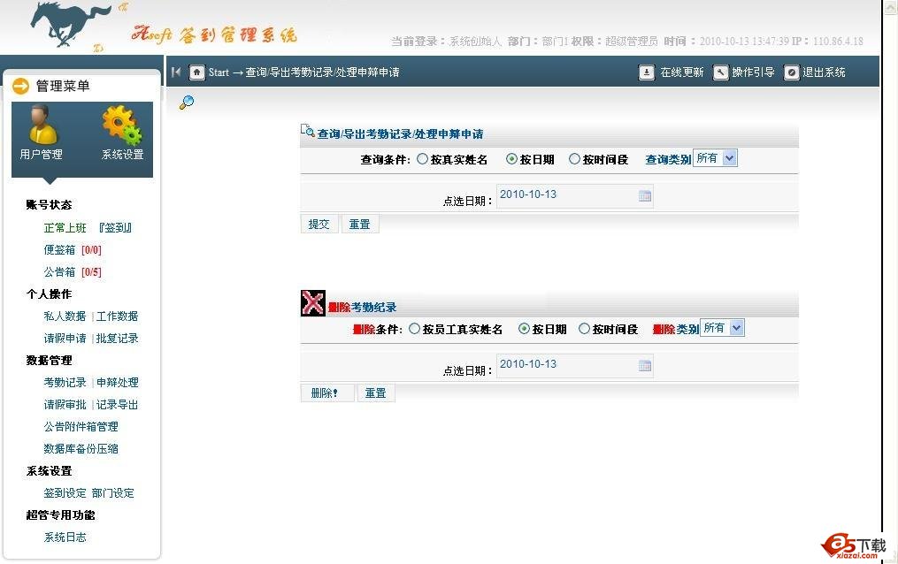Click the orange arrow 管理菜单 icon
This screenshot has height=564, width=898.
[20, 87]
